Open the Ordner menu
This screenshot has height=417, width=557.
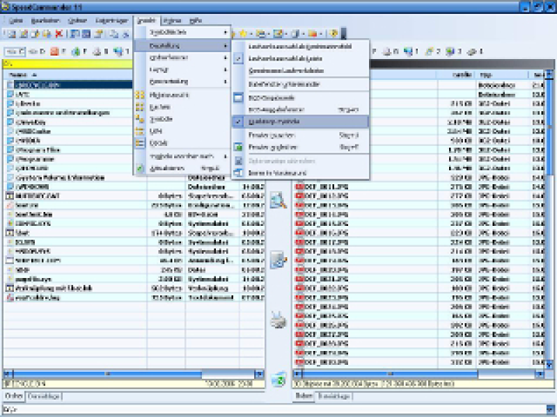pyautogui.click(x=77, y=21)
